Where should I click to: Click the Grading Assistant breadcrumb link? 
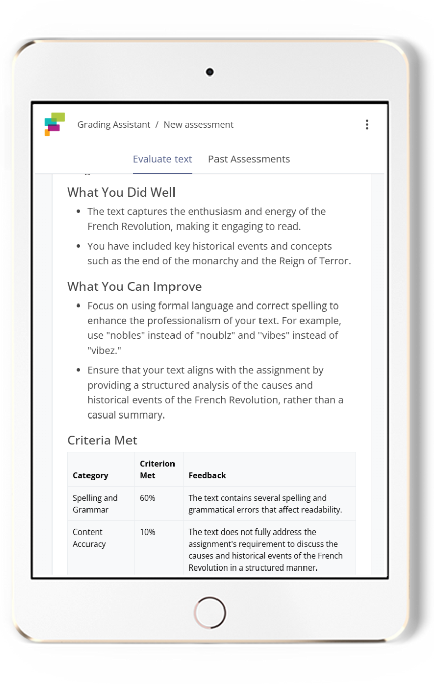[x=113, y=124]
